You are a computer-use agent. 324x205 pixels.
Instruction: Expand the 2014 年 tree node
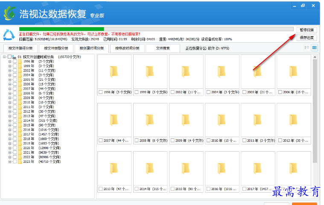10,120
